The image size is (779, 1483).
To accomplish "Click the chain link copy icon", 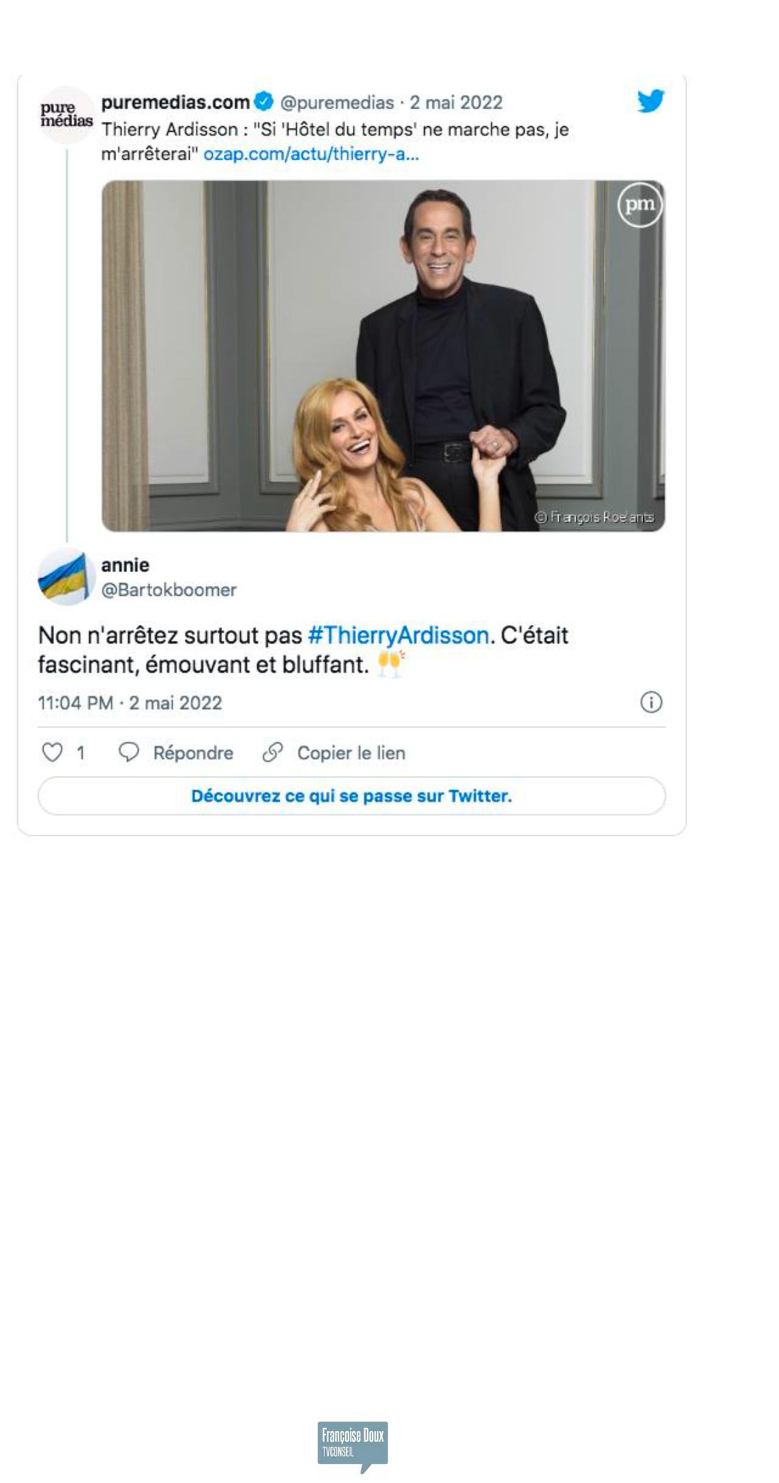I will coord(273,752).
